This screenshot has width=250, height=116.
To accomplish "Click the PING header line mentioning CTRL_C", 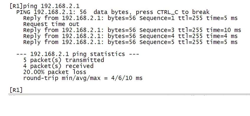I will tap(113, 12).
